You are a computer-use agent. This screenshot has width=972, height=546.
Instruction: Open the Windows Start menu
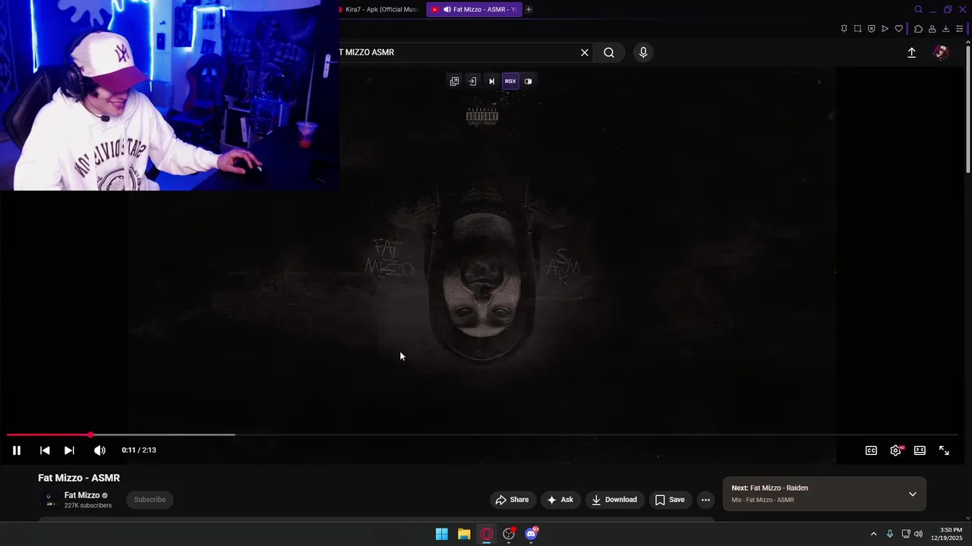point(441,534)
